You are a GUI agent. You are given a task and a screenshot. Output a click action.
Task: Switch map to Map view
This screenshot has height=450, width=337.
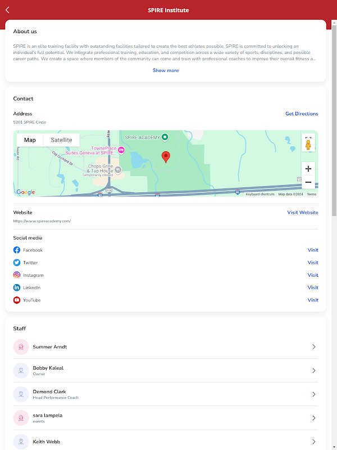click(x=30, y=140)
